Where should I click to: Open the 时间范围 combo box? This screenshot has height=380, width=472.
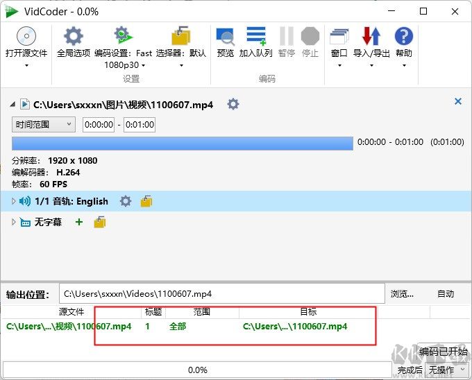[44, 124]
